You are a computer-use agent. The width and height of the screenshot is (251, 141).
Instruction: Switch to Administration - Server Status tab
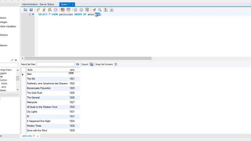point(38,4)
